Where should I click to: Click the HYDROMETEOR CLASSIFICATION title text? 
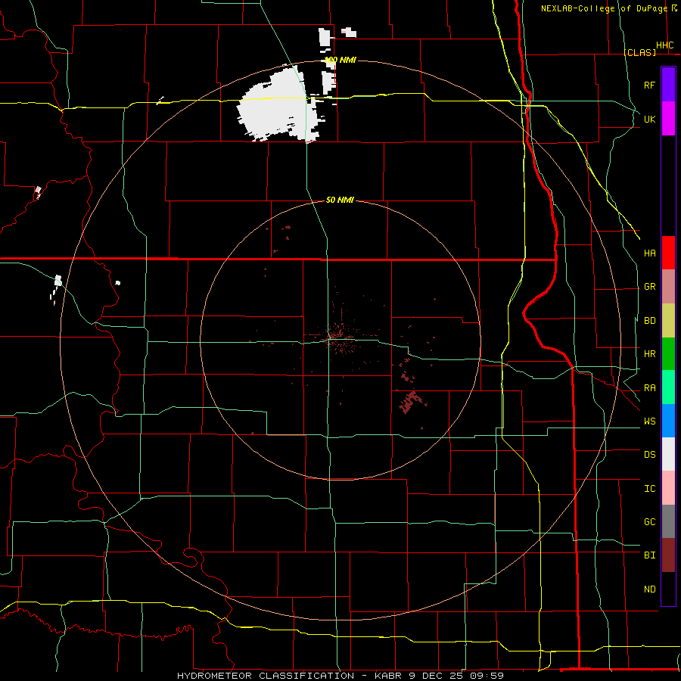[266, 676]
